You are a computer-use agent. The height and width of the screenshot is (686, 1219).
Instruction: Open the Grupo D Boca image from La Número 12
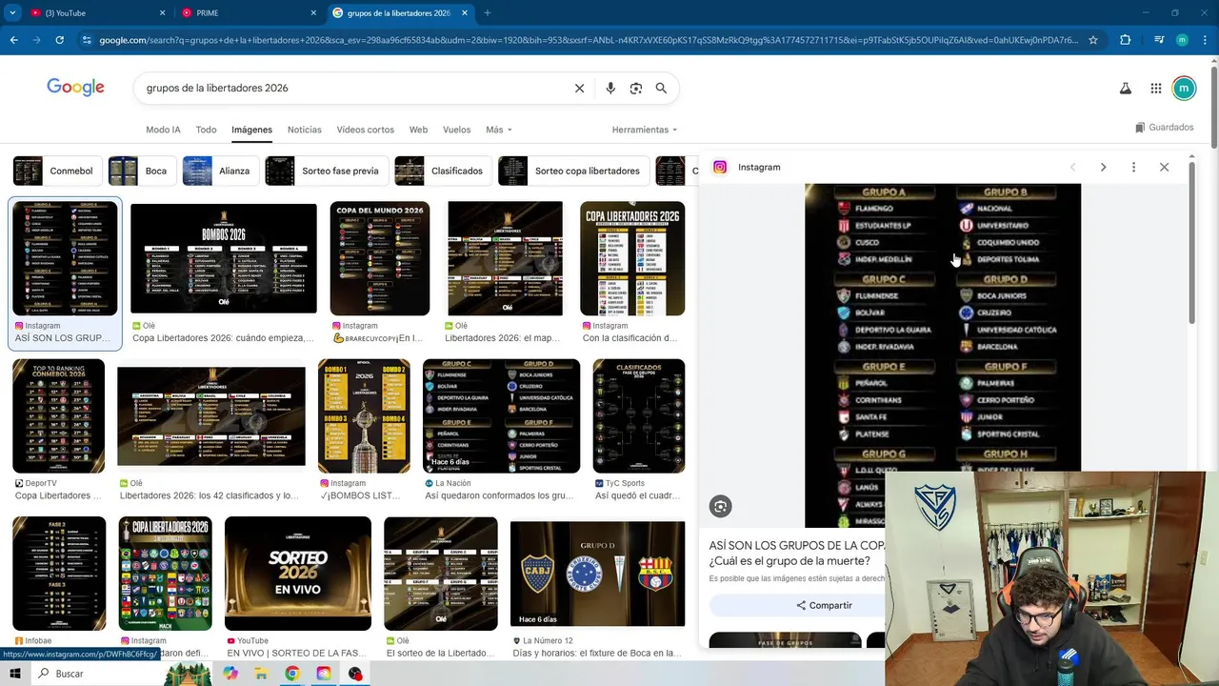pyautogui.click(x=597, y=574)
